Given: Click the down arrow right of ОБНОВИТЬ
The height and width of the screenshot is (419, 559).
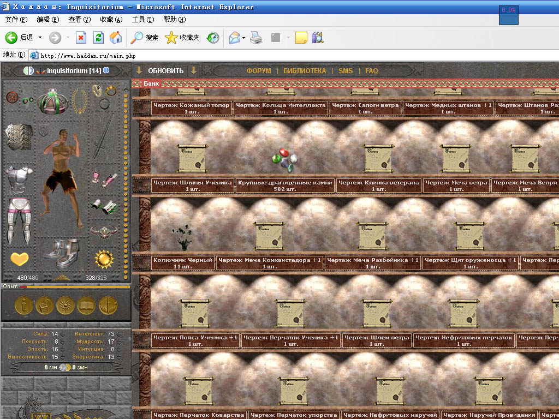Looking at the screenshot, I should point(194,70).
